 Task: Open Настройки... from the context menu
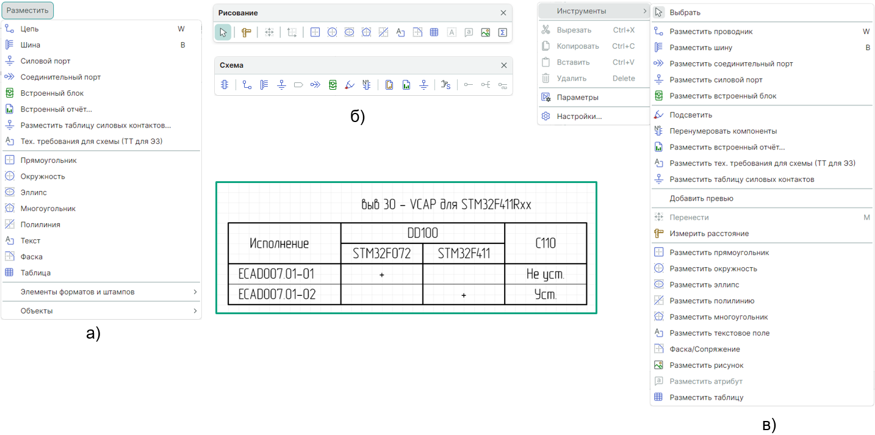pos(579,116)
